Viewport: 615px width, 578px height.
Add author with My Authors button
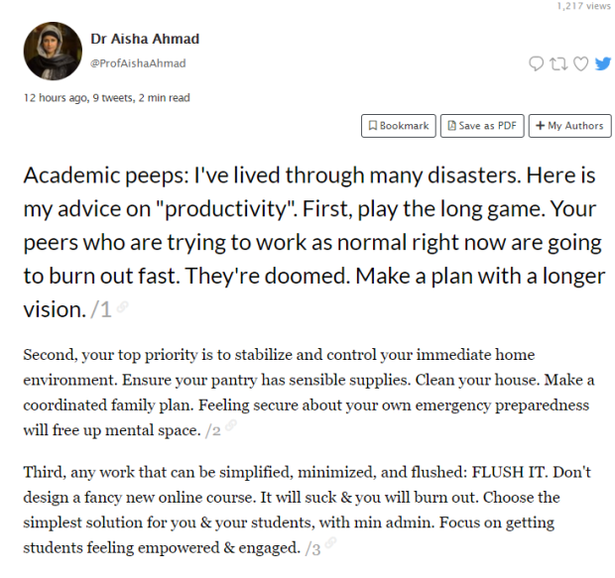[568, 126]
